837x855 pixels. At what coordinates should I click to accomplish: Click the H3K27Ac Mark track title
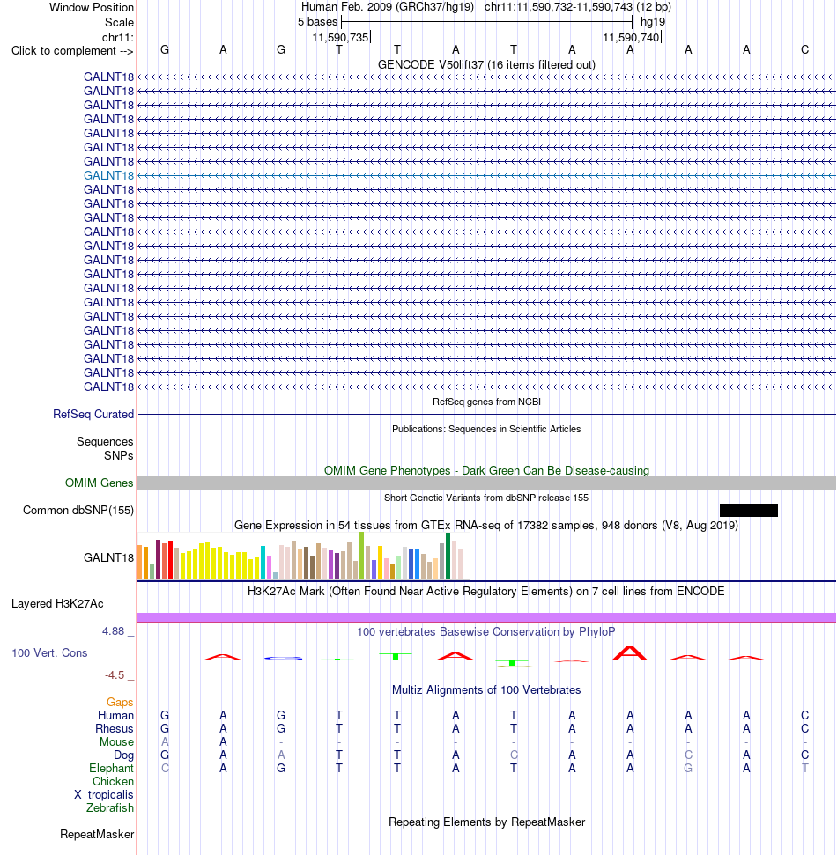[486, 591]
